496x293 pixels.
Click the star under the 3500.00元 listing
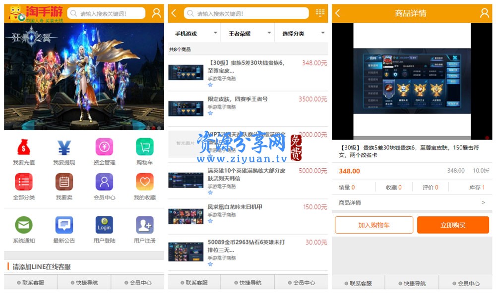tap(210, 113)
